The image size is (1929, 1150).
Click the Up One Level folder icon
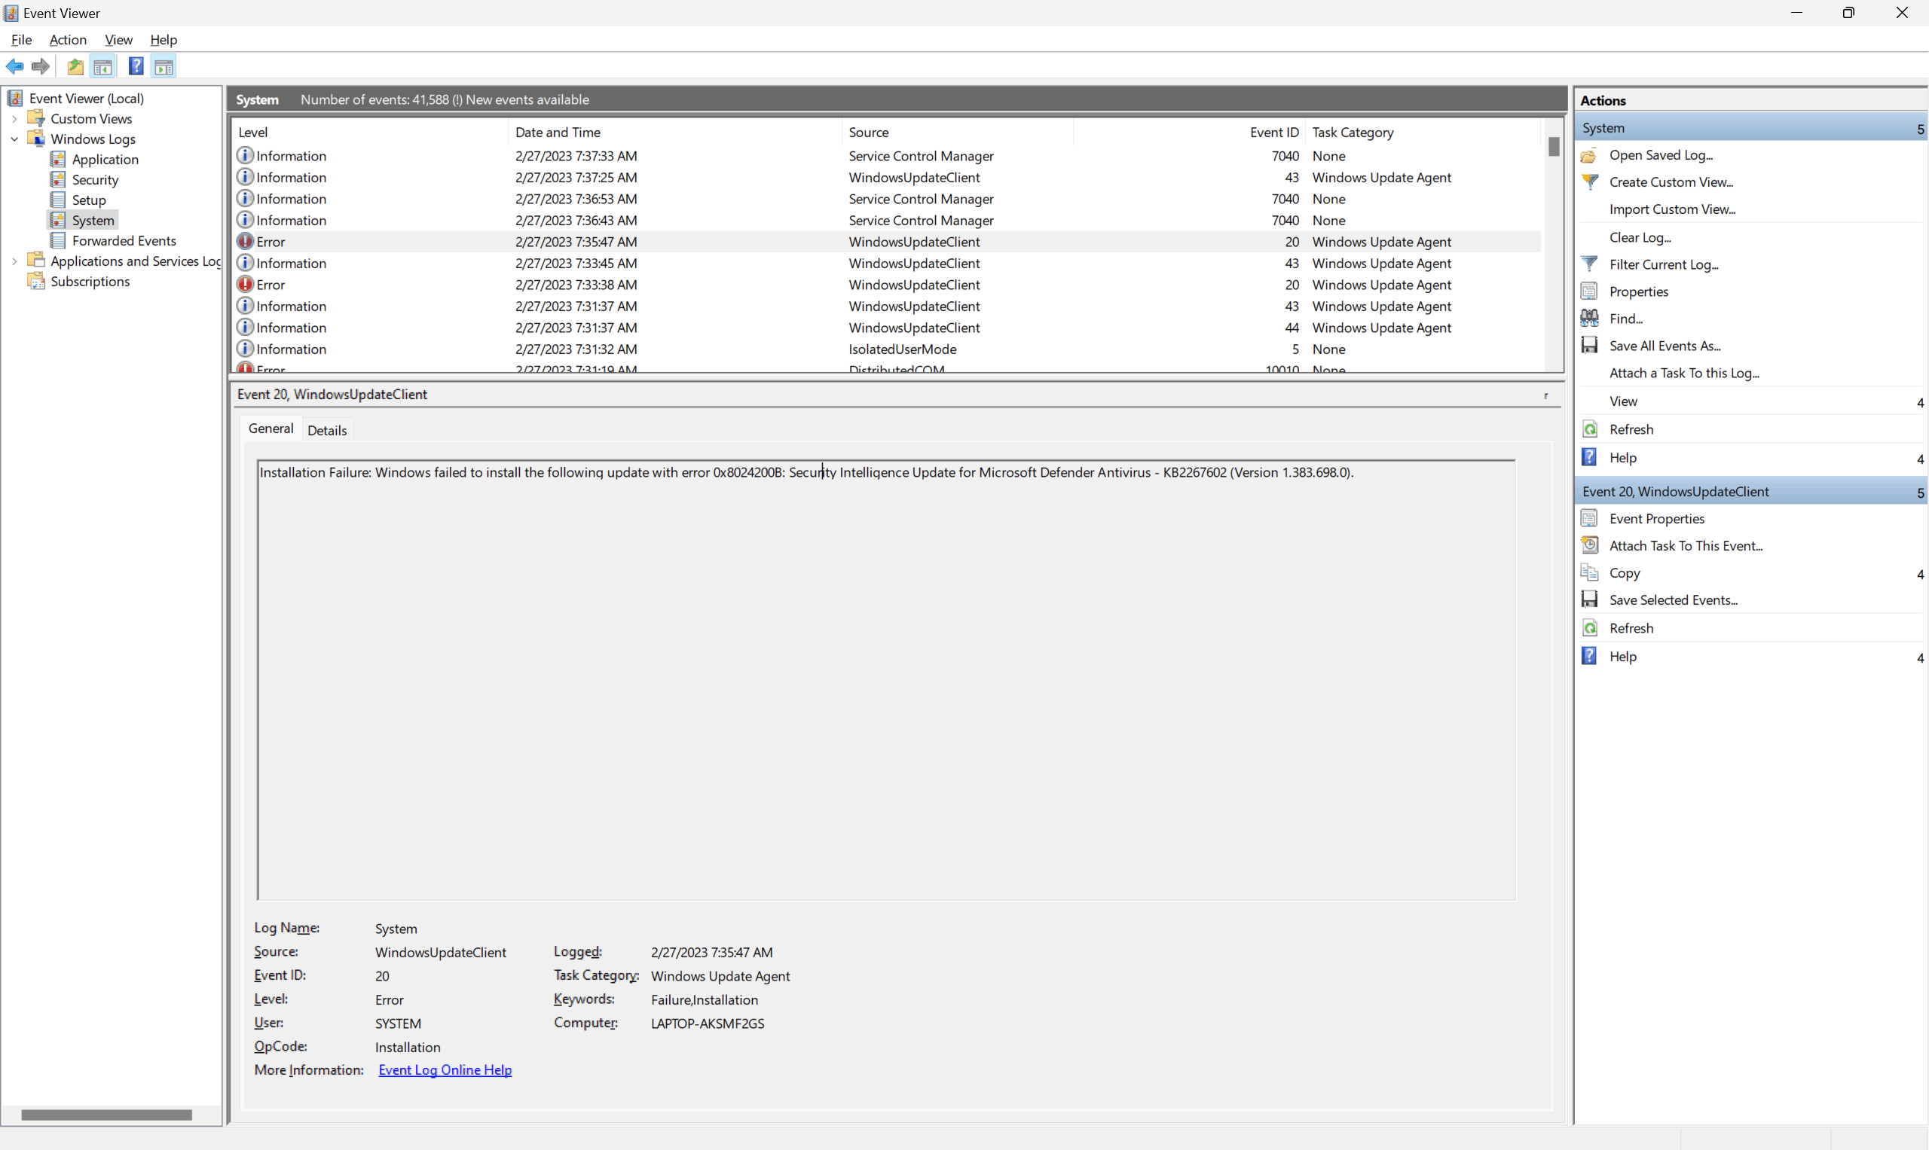pyautogui.click(x=75, y=66)
